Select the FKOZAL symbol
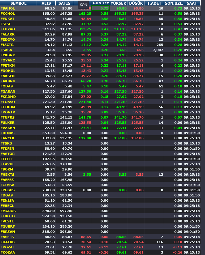Viewport: 205px width, 255px height. pos(7,247)
